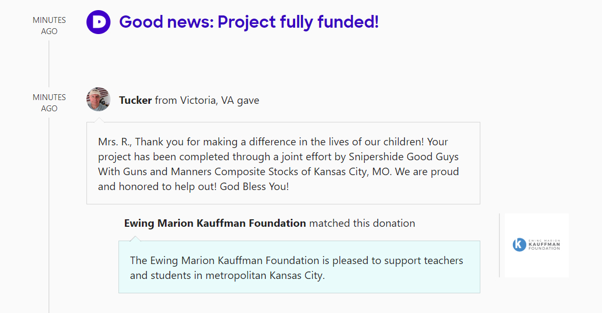602x313 pixels.
Task: Click the "from Victoria, VA gave" text
Action: (207, 100)
